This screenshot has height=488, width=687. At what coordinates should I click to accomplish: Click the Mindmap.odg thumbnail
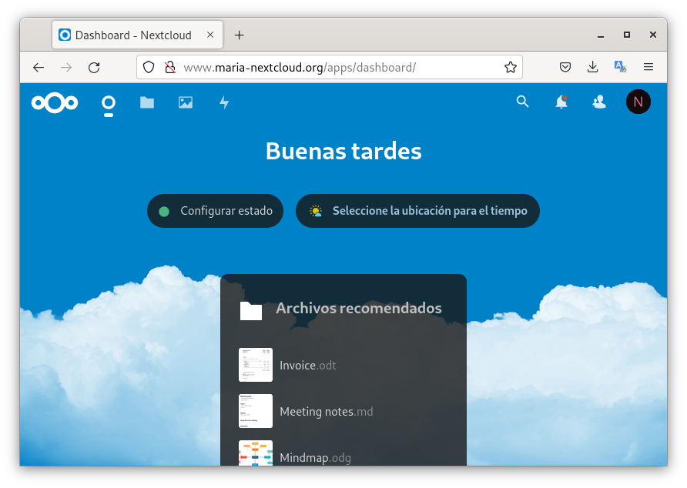pos(256,453)
